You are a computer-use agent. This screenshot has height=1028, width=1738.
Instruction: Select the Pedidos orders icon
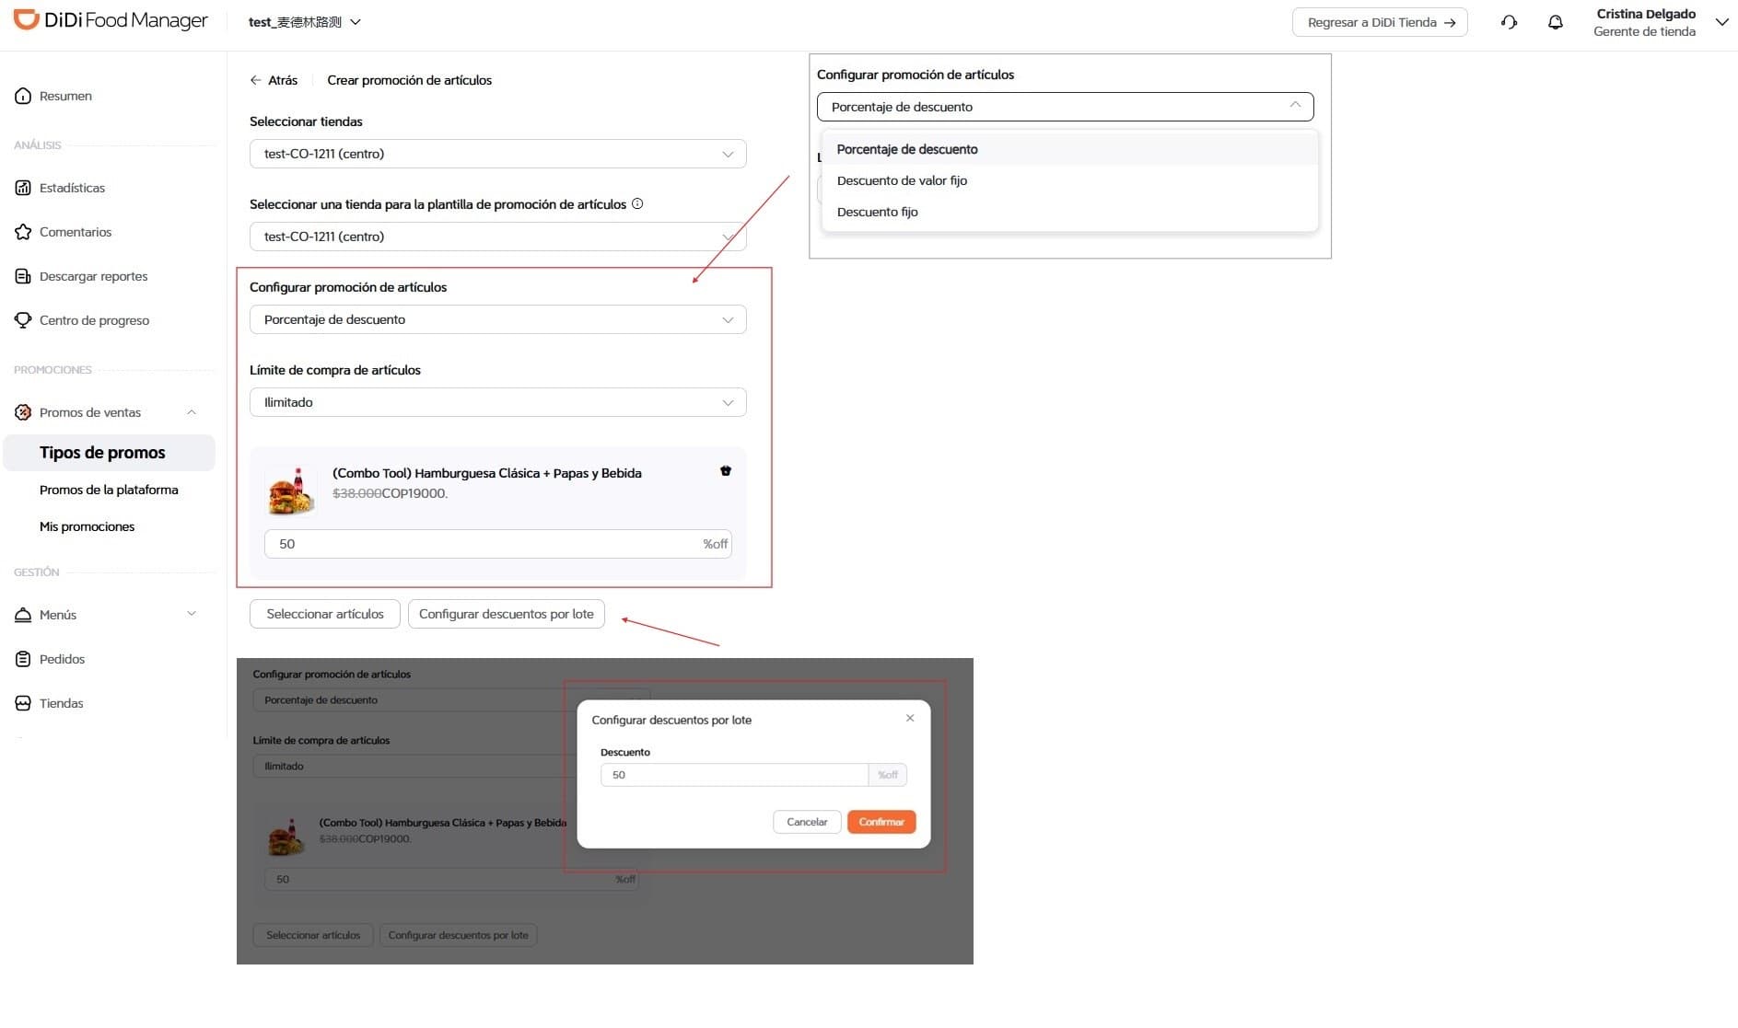[x=23, y=659]
